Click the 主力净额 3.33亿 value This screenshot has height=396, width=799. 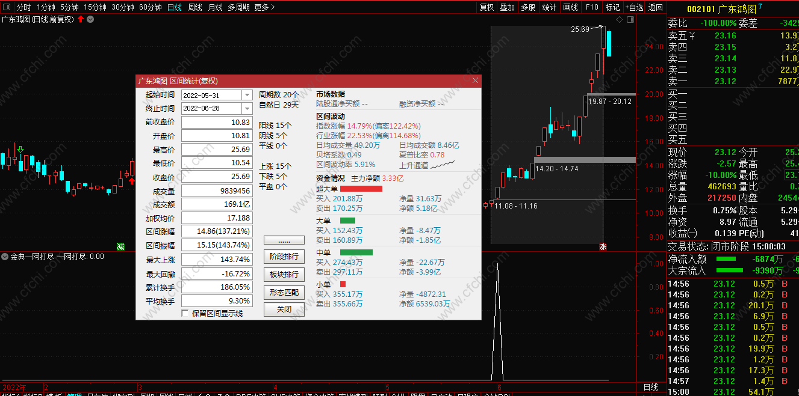[x=393, y=178]
